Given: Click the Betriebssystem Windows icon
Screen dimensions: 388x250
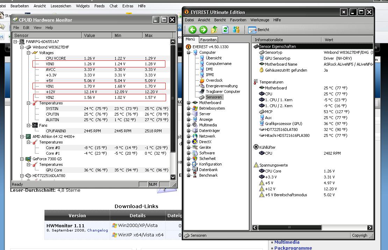Looking at the screenshot, I should coord(195,108).
